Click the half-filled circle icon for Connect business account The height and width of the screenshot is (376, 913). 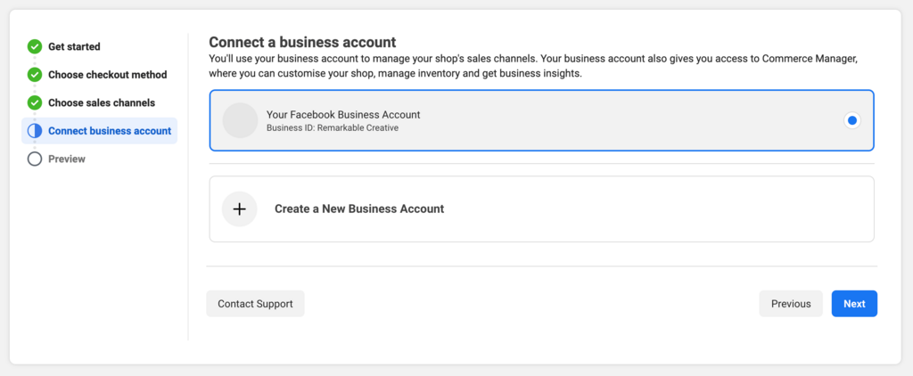35,131
